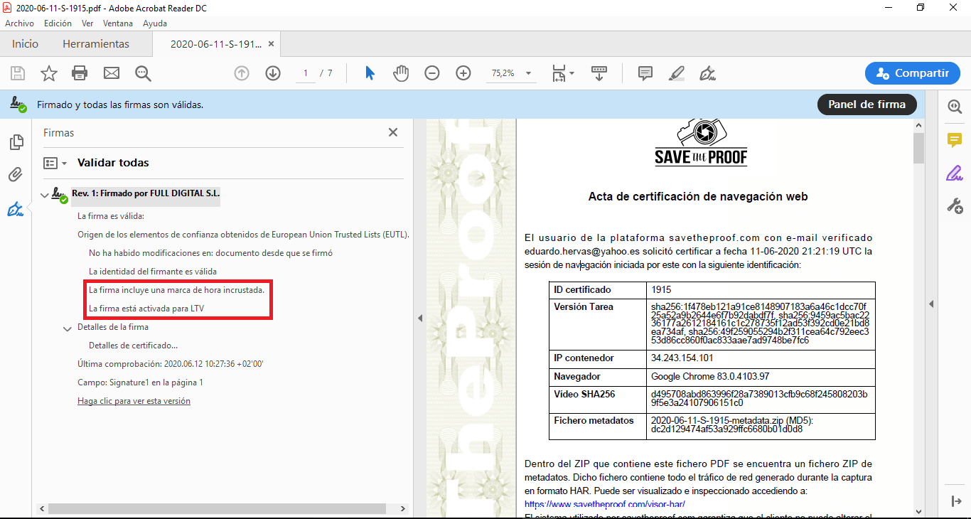Screen dimensions: 971x519
Task: Expand right pane arrow at bottom
Action: tap(956, 501)
